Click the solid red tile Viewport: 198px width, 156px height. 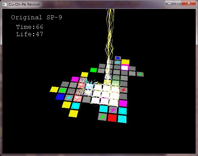pos(112,118)
